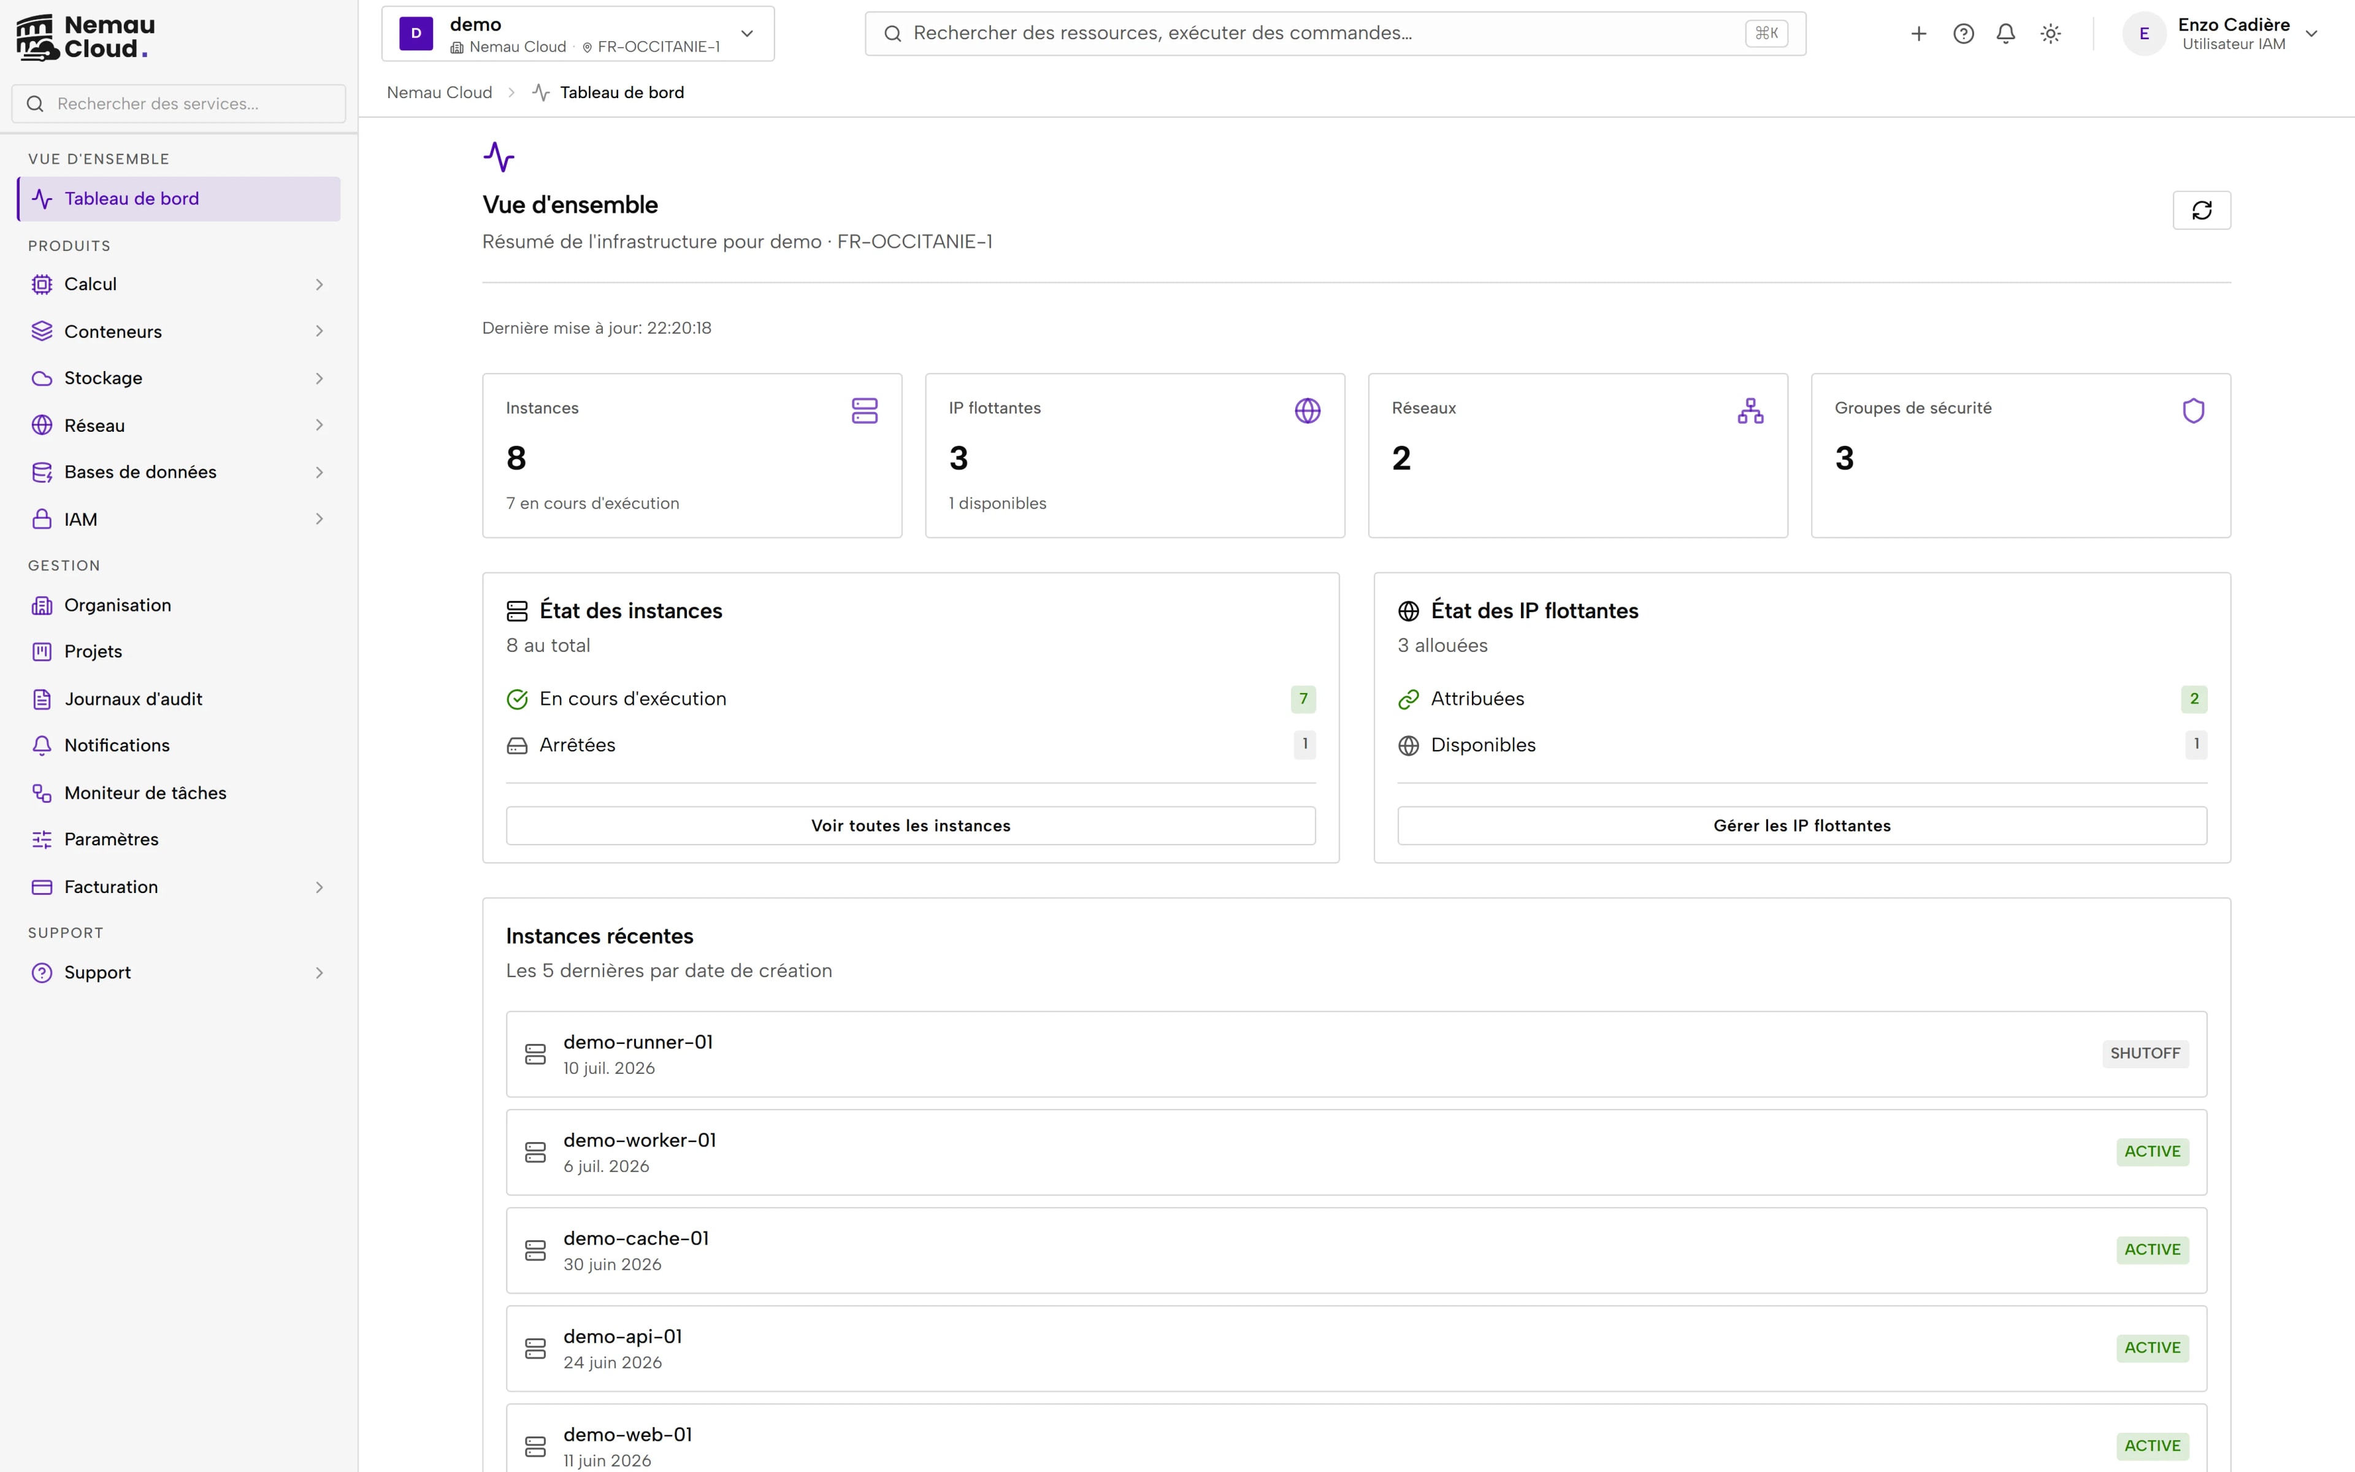The image size is (2355, 1472).
Task: Open the help question-mark icon
Action: 1963,34
